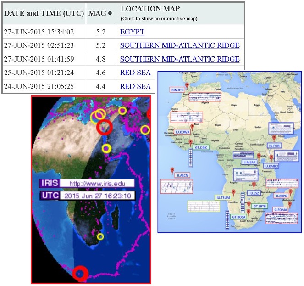
Task: Click the large red earthquake circle at globe bottom
Action: 80,273
